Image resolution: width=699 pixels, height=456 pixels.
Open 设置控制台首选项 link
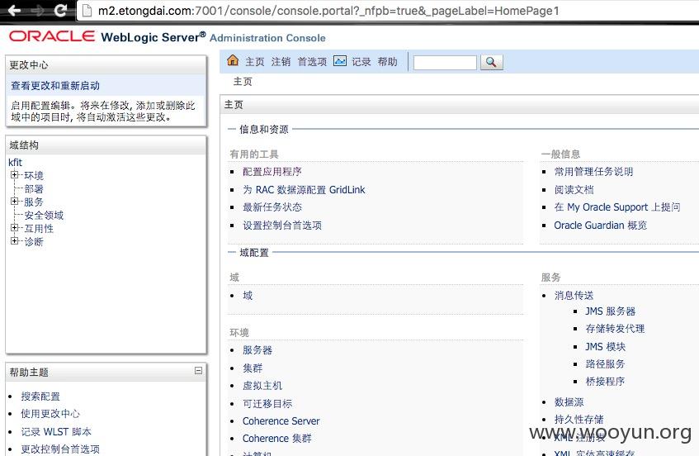point(282,226)
